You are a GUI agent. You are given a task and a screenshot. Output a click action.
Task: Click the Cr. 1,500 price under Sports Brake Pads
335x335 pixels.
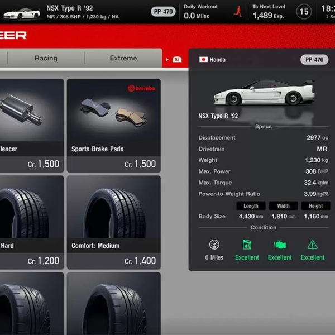(140, 164)
